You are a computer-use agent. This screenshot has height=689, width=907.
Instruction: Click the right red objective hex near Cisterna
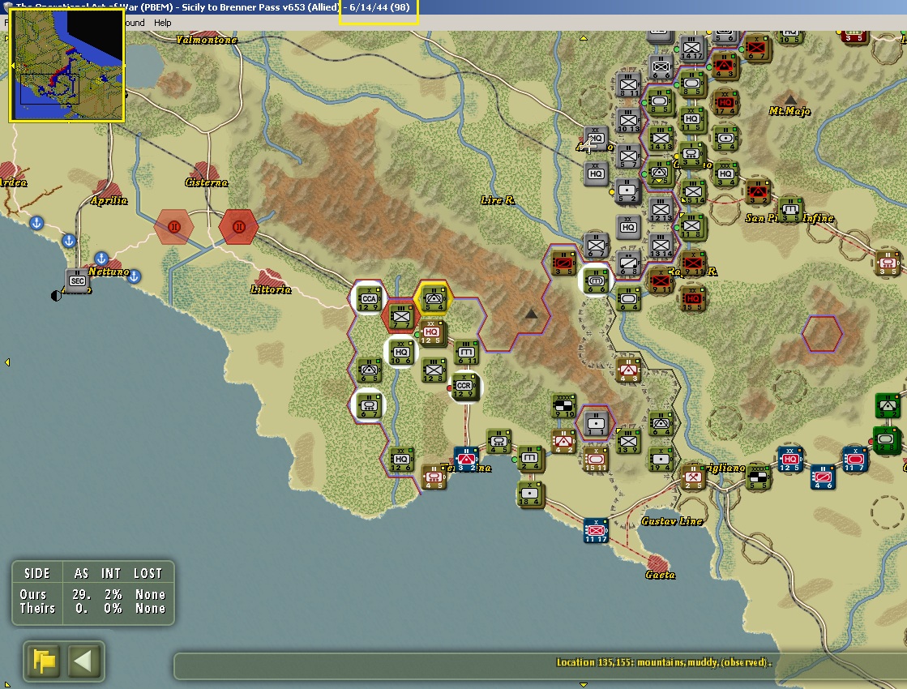click(x=239, y=227)
